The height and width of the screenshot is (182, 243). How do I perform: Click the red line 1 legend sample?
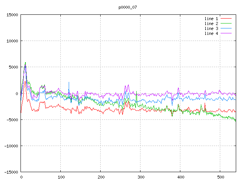[226, 18]
